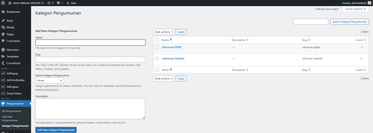Viewport: 373px width, 133px height.
Task: Click the Search Kategori Pengumuman button
Action: pyautogui.click(x=349, y=21)
